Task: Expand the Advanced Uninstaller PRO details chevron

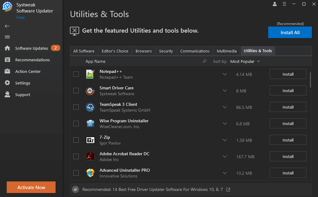Action: point(225,173)
